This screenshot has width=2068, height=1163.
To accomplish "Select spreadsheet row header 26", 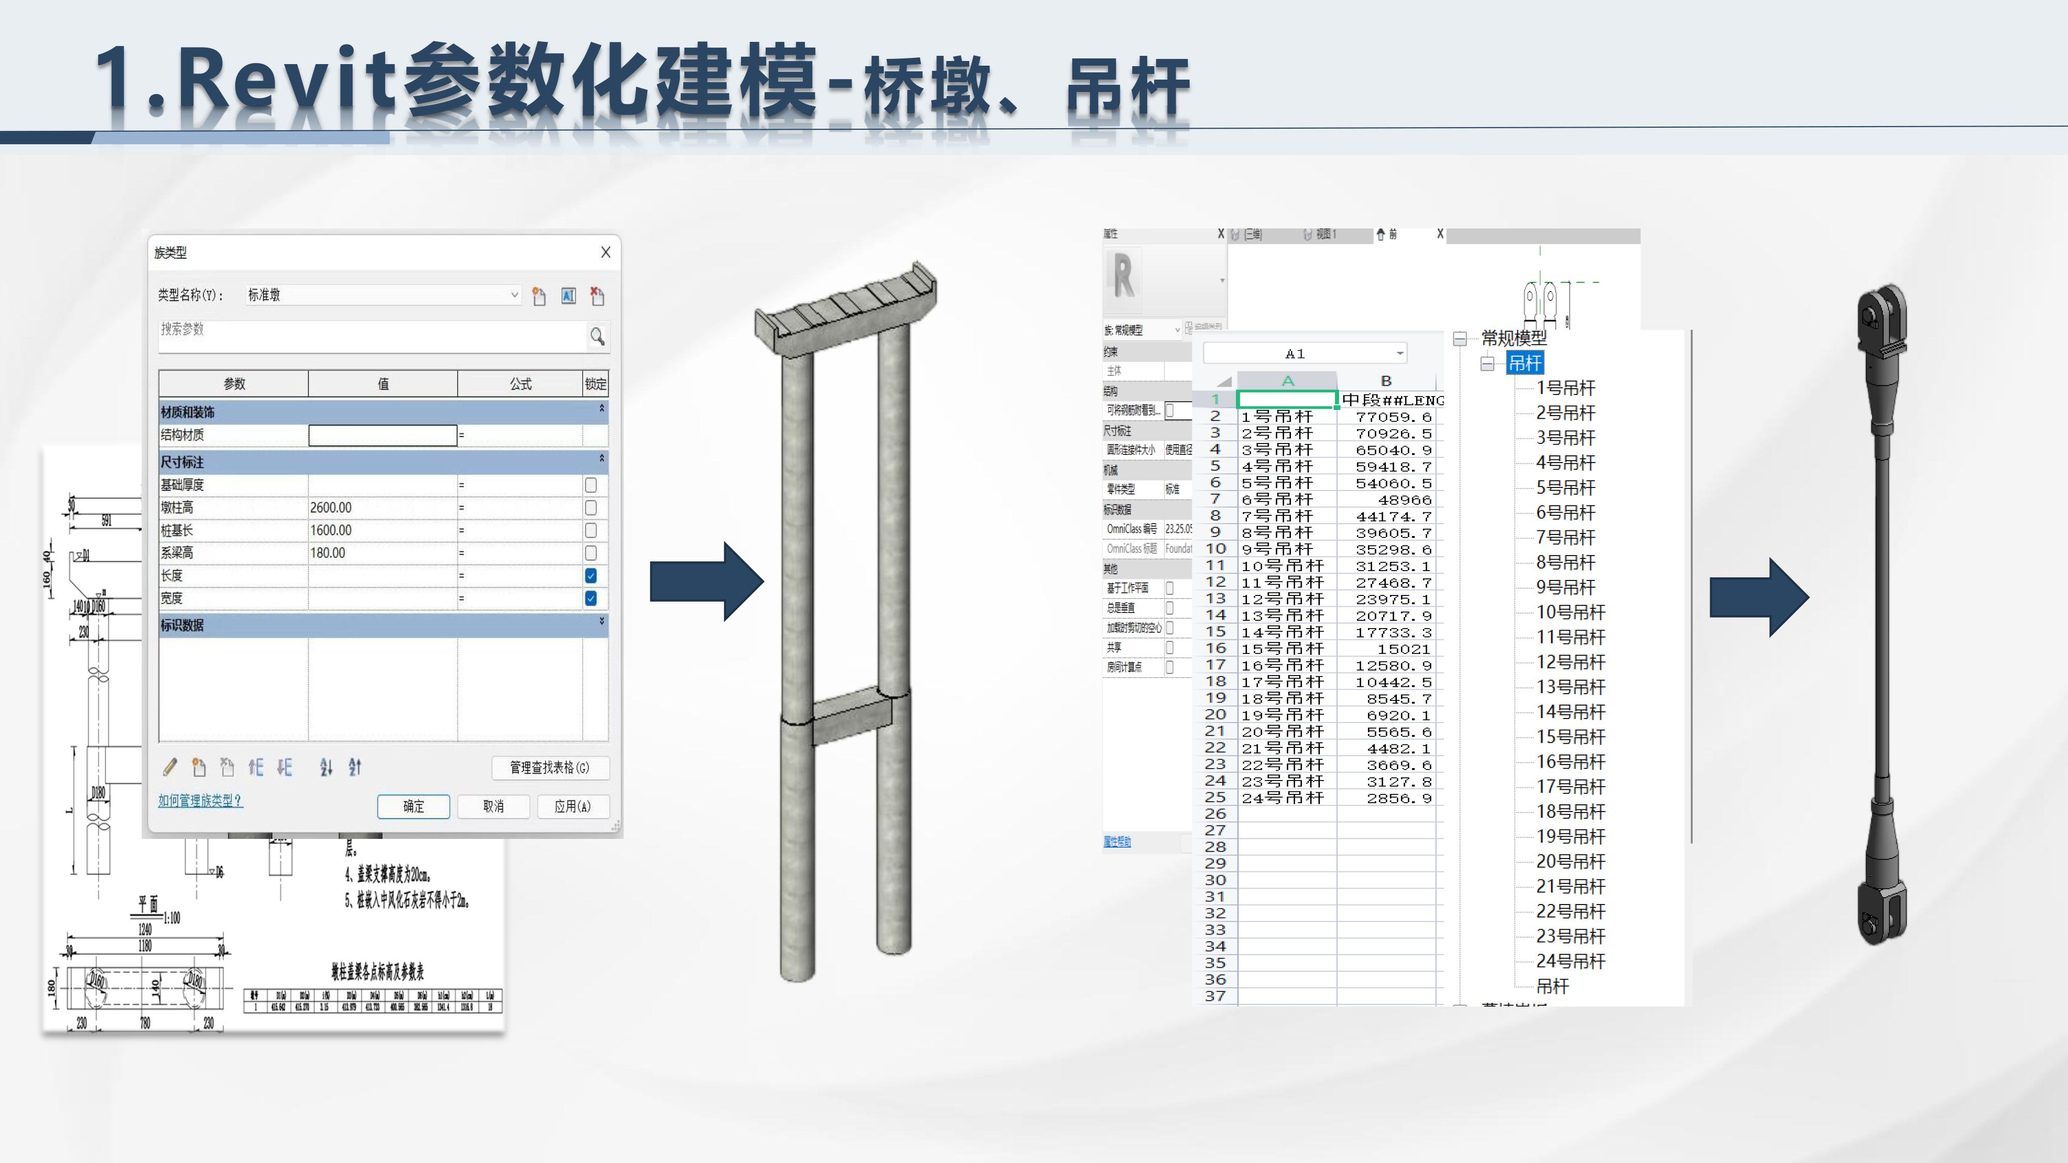I will pyautogui.click(x=1215, y=814).
